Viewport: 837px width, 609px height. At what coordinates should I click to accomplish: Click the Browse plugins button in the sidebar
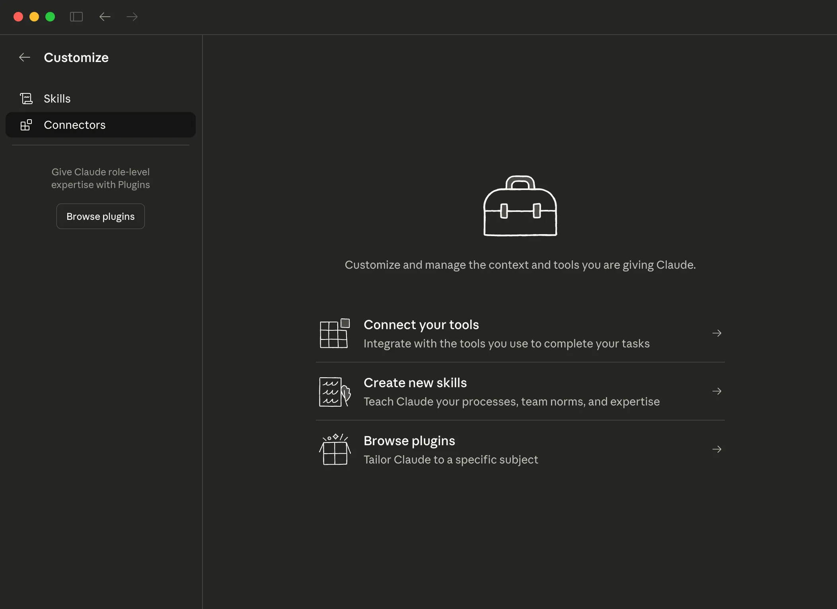[100, 216]
